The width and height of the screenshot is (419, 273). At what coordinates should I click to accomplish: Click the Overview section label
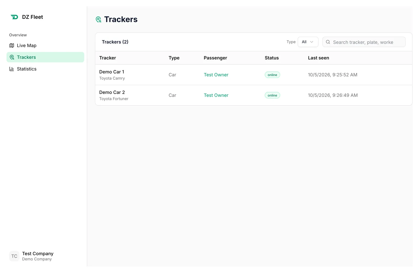(18, 35)
